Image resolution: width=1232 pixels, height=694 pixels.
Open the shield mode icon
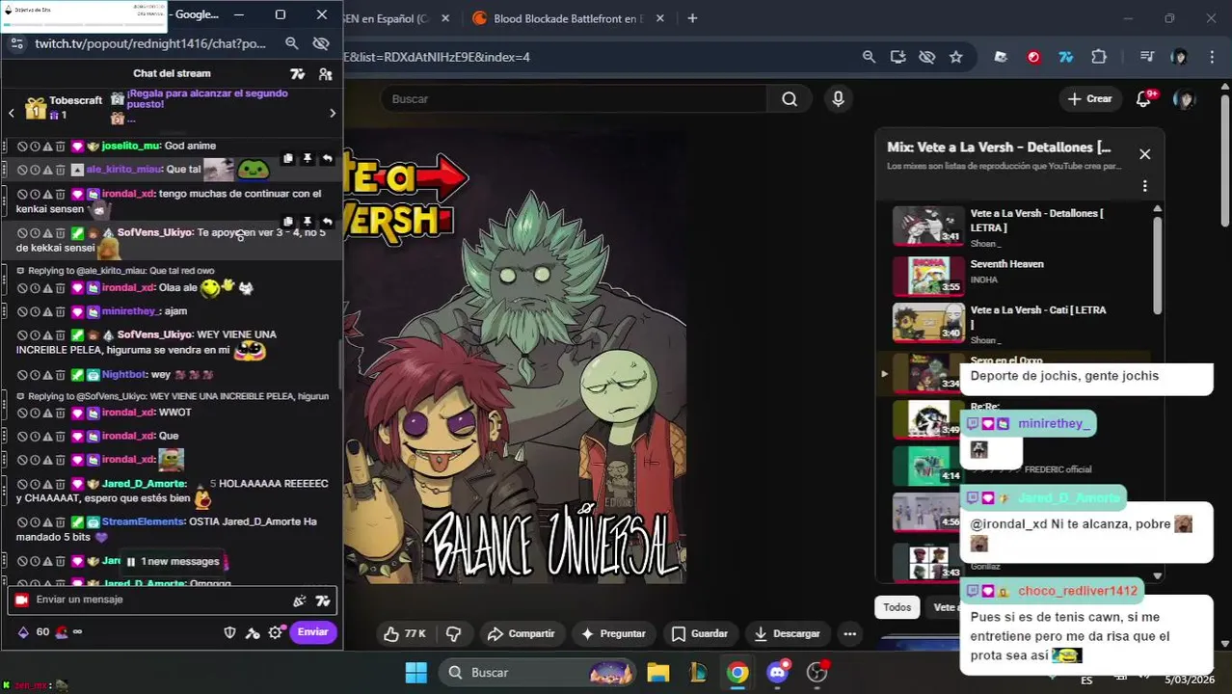[229, 632]
